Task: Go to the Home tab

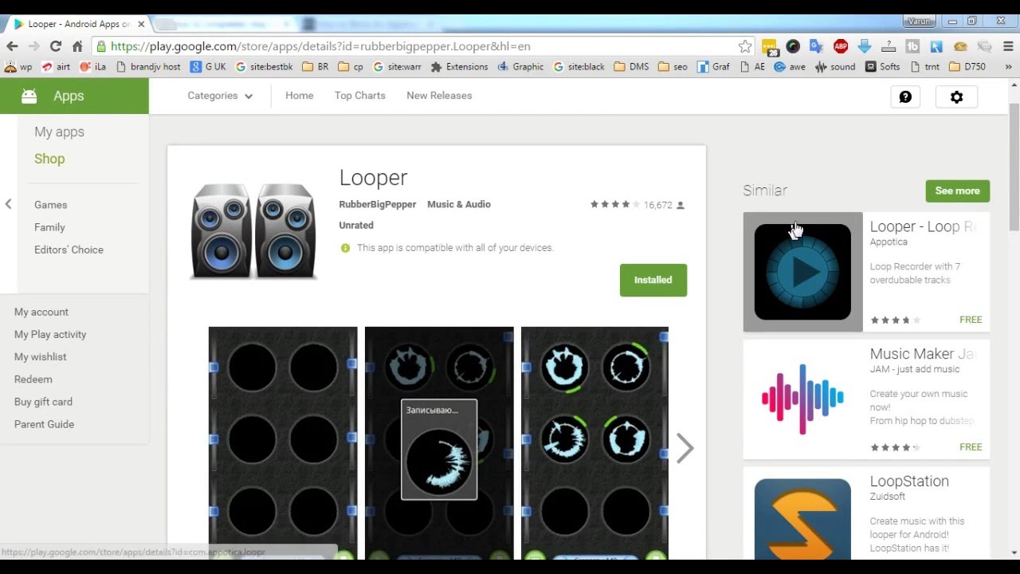Action: (x=300, y=96)
